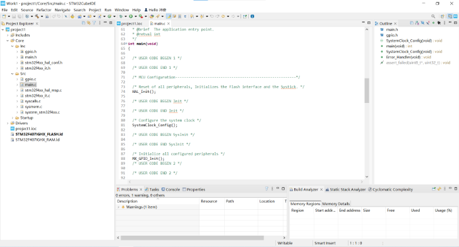
Task: Click the Toggle Mark Occurrences icon
Action: pyautogui.click(x=169, y=16)
